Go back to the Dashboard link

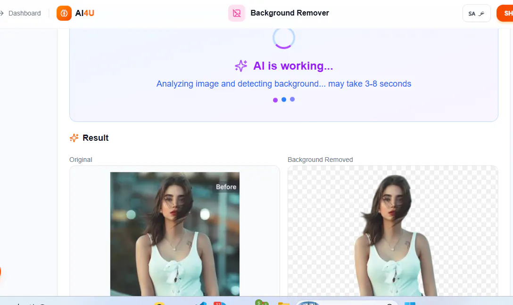click(25, 13)
